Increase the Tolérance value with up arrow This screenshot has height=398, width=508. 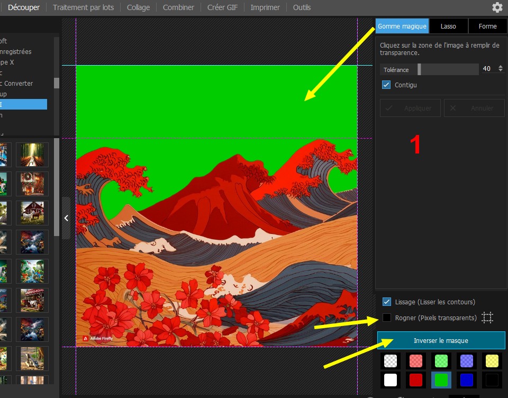point(501,67)
